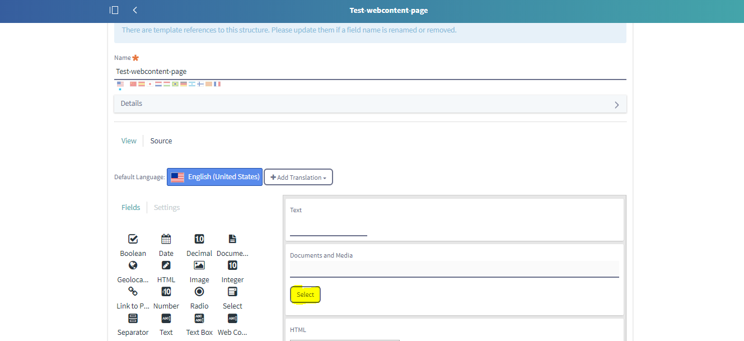
Task: Choose the Date calendar field icon
Action: point(166,239)
